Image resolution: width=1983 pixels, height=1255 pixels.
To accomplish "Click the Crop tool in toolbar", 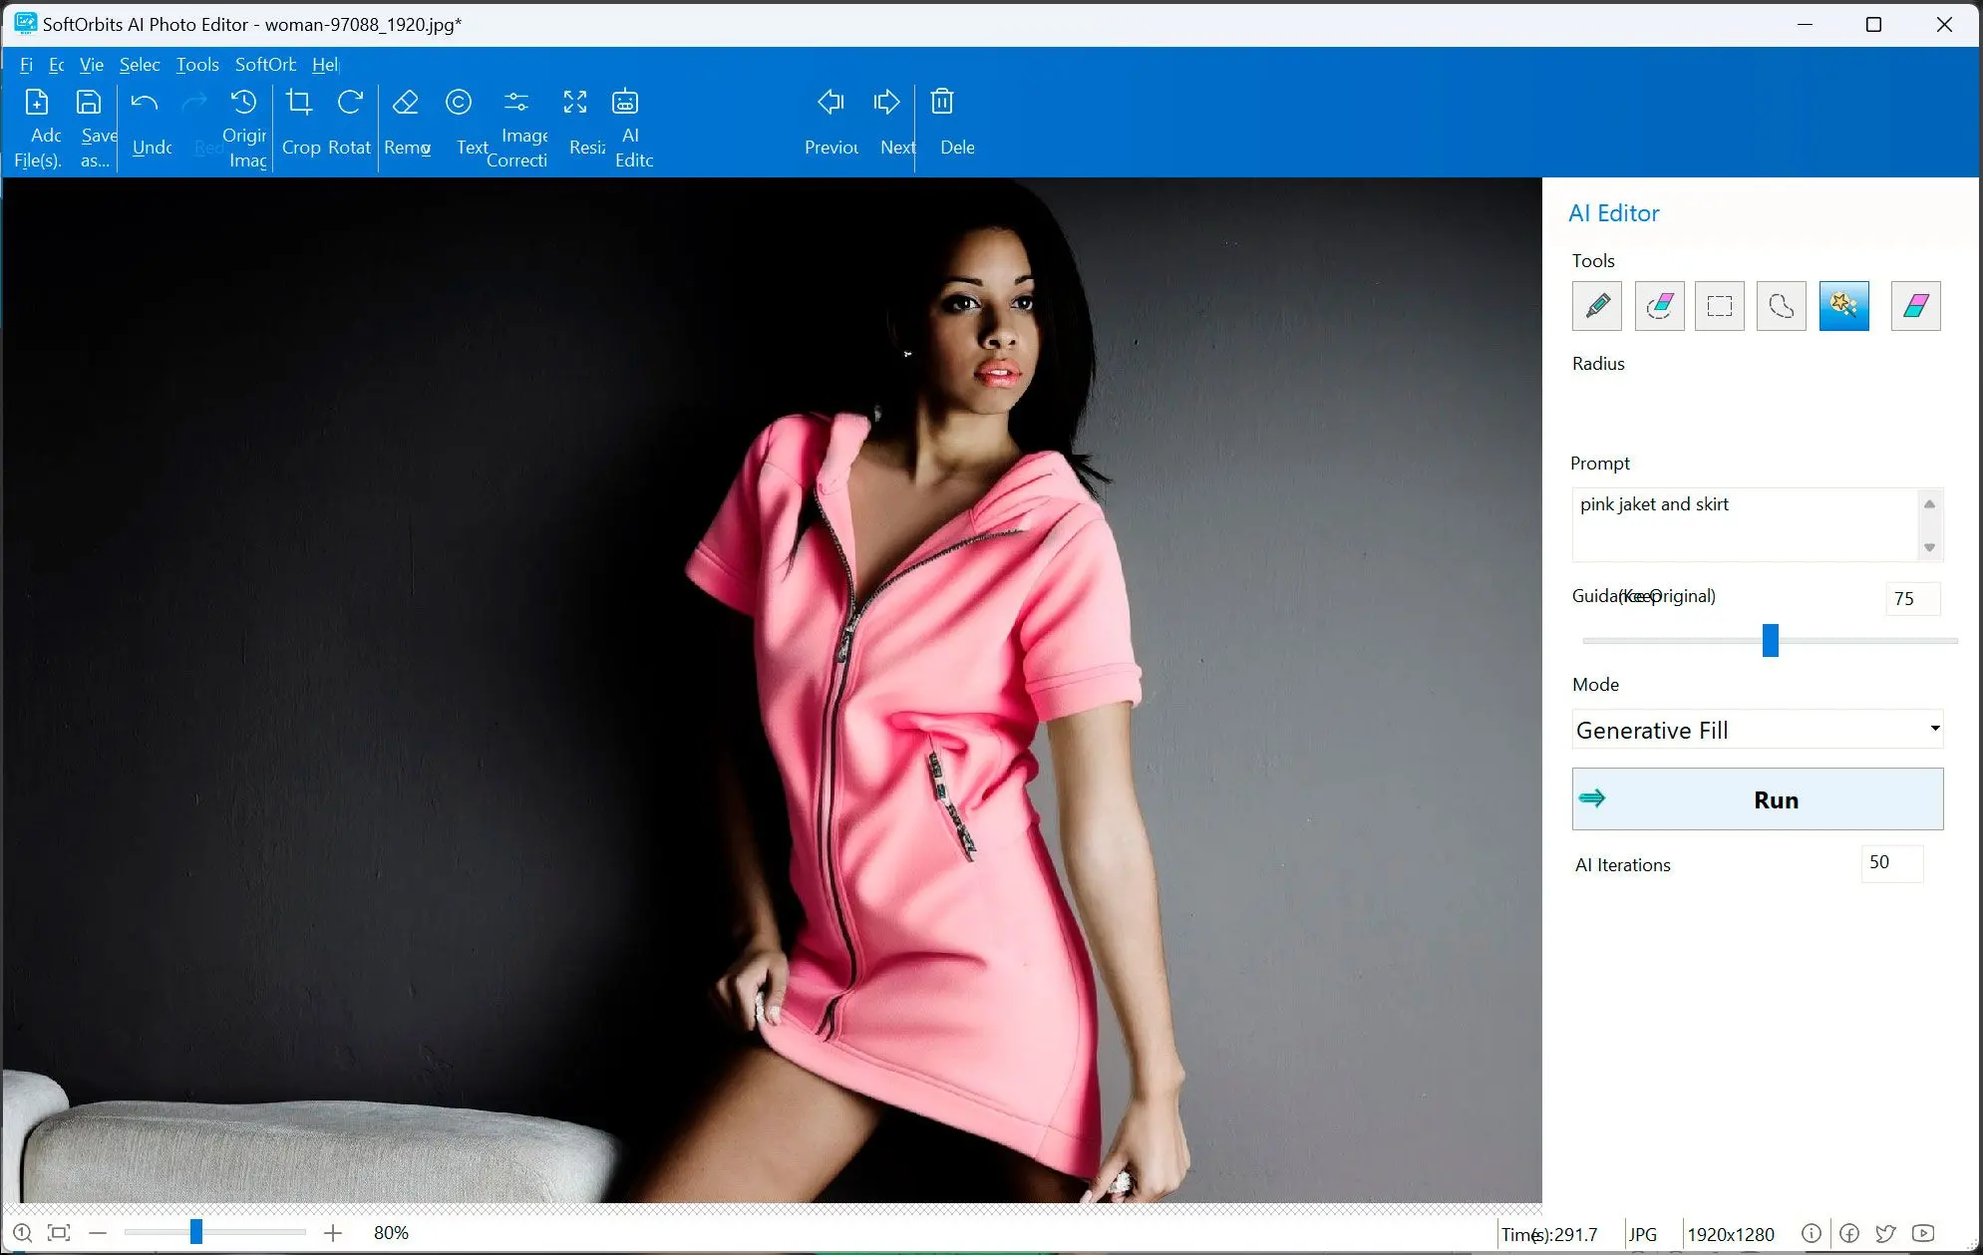I will tap(299, 123).
